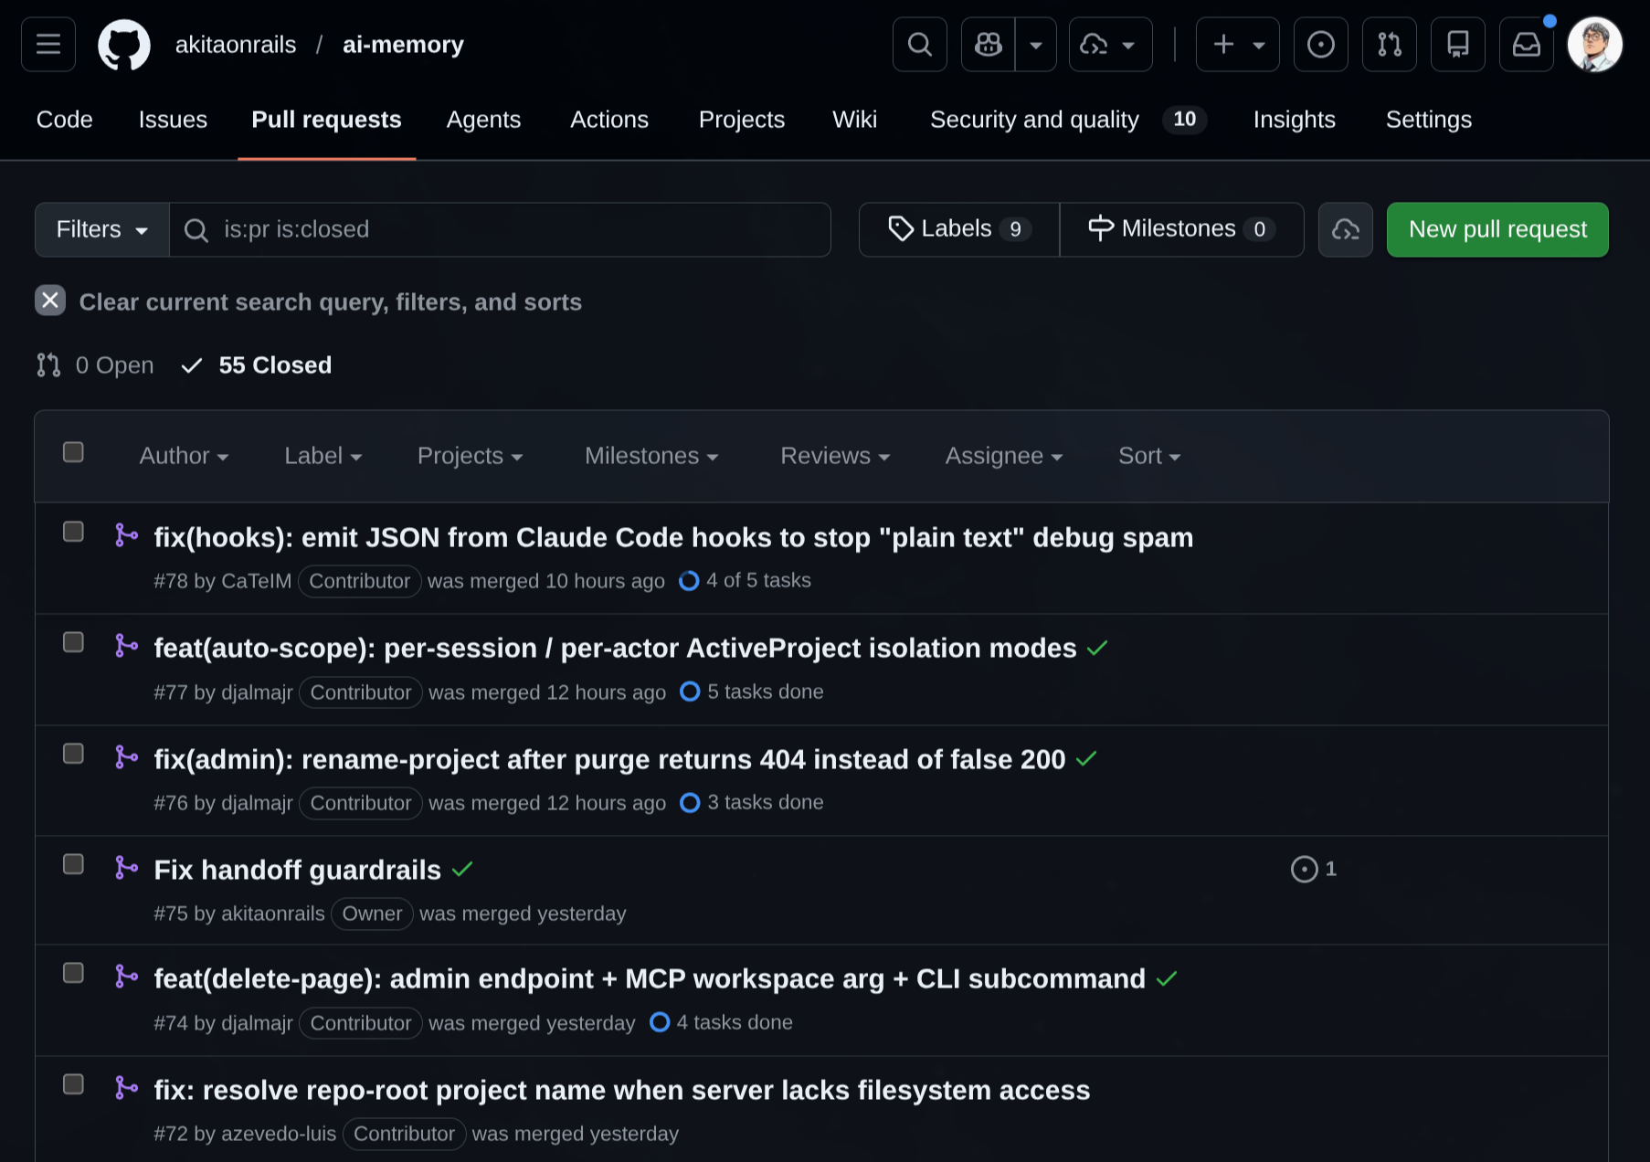Clear current search query, filters, and sorts

(x=330, y=302)
